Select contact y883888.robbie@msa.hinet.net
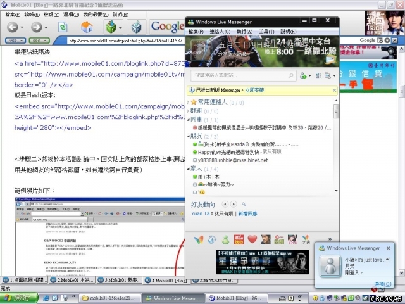This screenshot has width=405, height=304. (230, 160)
